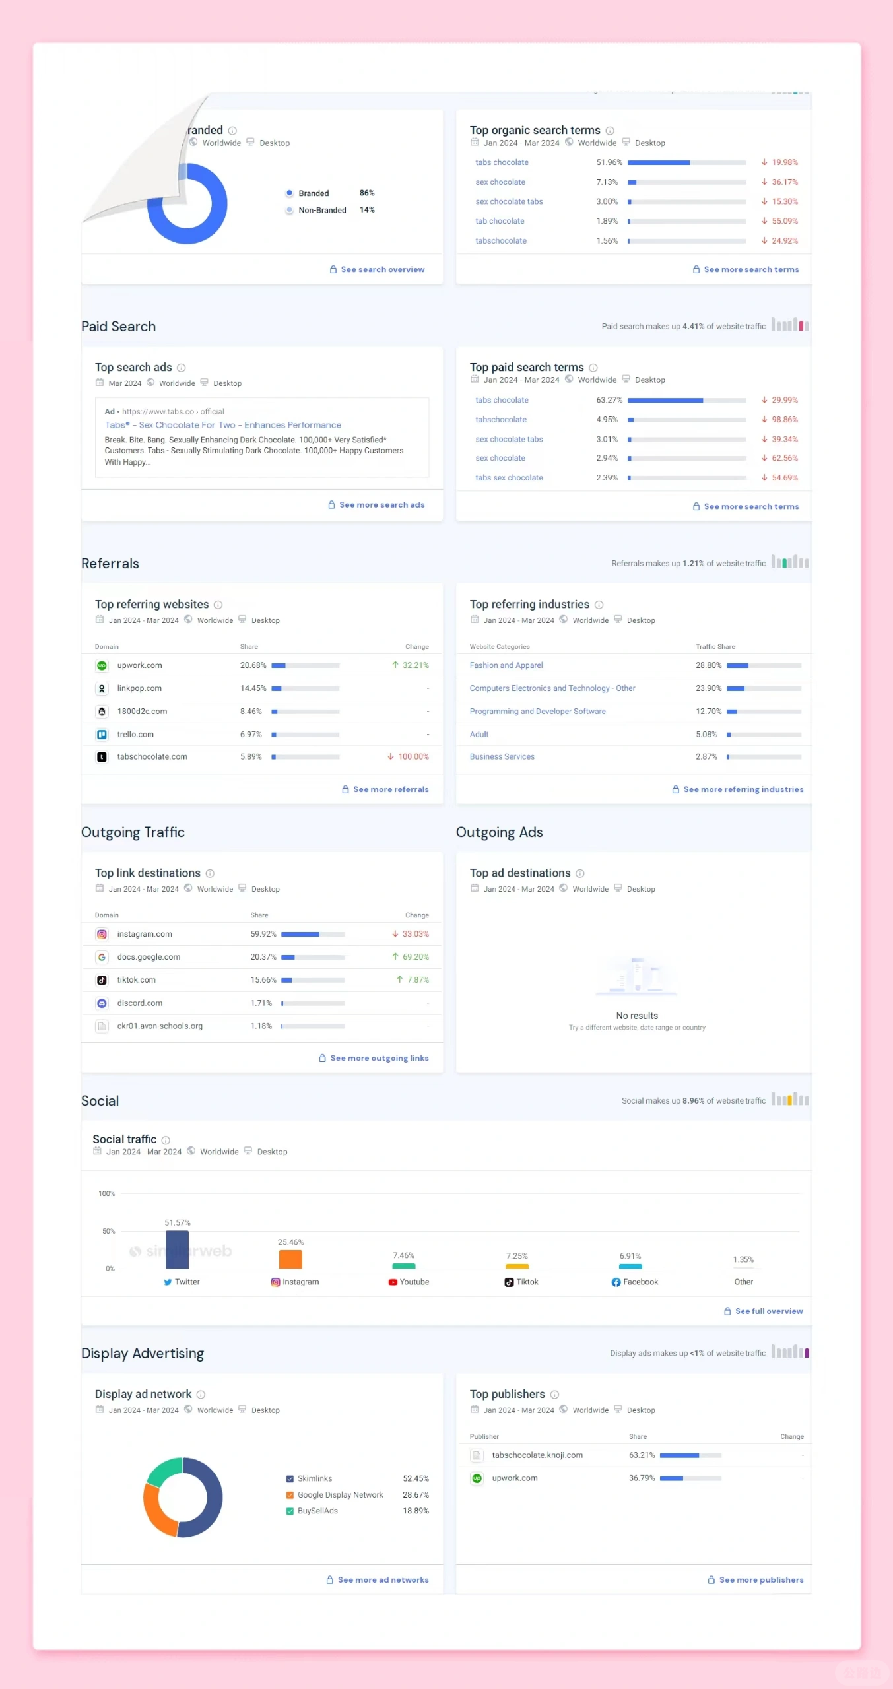Click organic search term 'sex chocolate tabs'
893x1689 pixels.
click(x=509, y=202)
